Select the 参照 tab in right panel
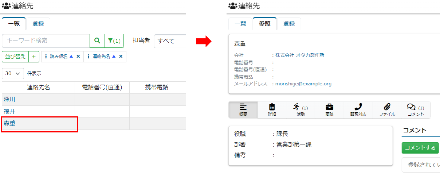Viewport: 440px width, 174px height. (265, 24)
